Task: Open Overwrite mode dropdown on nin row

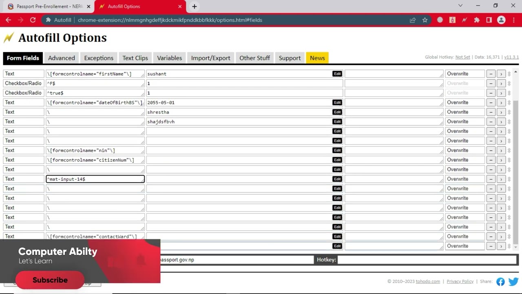Action: (465, 150)
